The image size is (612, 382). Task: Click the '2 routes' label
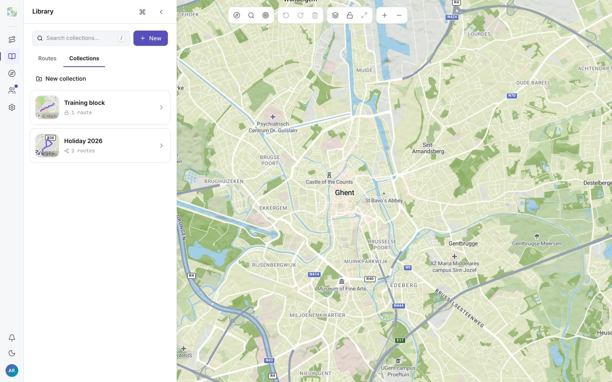click(83, 151)
